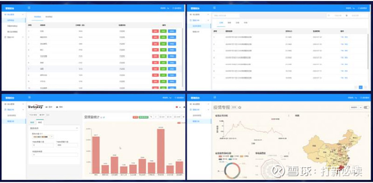Image resolution: width=373 pixels, height=183 pixels.
Task: Collapse the sidebar via hamburger icon in bar-chart panel
Action: point(29,97)
